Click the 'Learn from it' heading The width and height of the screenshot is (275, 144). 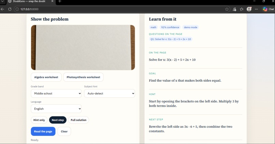point(163,19)
